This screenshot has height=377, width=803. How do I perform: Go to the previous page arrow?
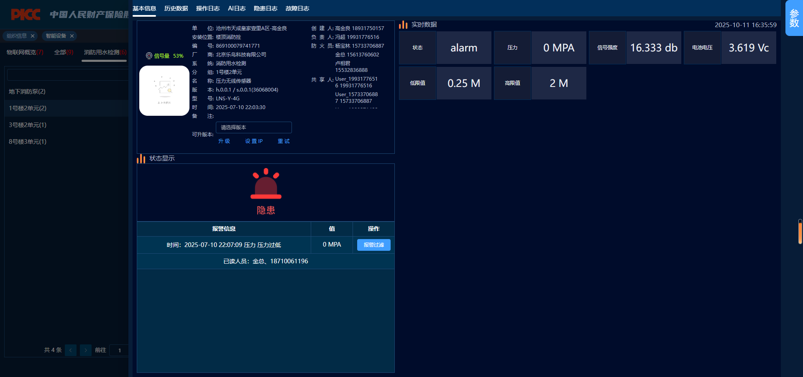coord(71,350)
